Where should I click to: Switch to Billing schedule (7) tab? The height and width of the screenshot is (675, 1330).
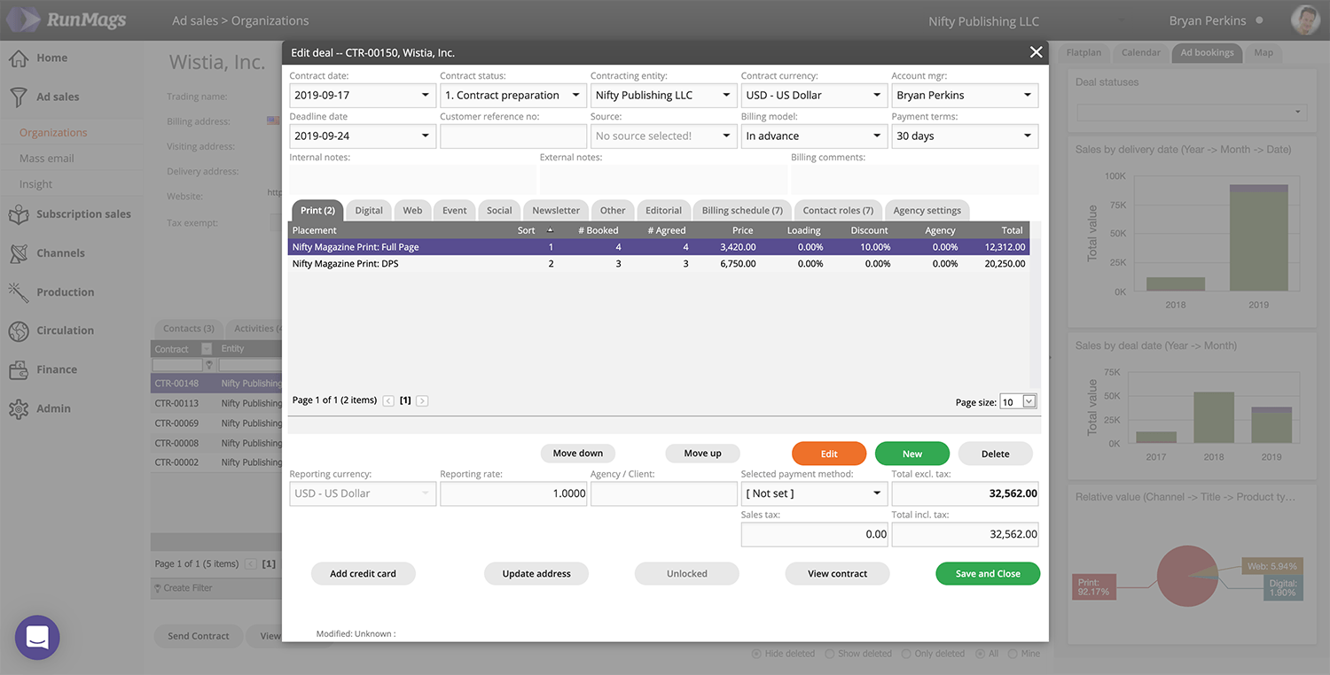click(x=742, y=211)
